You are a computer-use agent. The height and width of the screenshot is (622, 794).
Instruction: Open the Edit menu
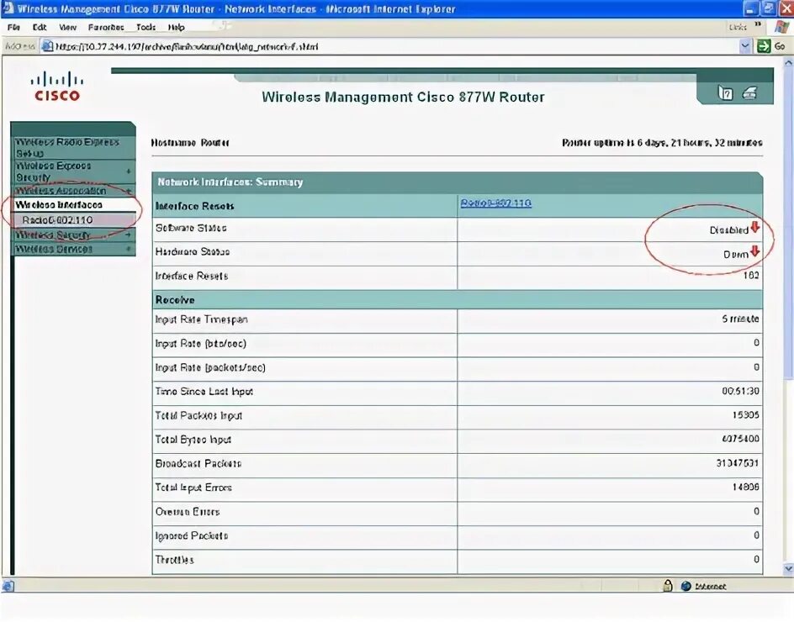[x=40, y=27]
